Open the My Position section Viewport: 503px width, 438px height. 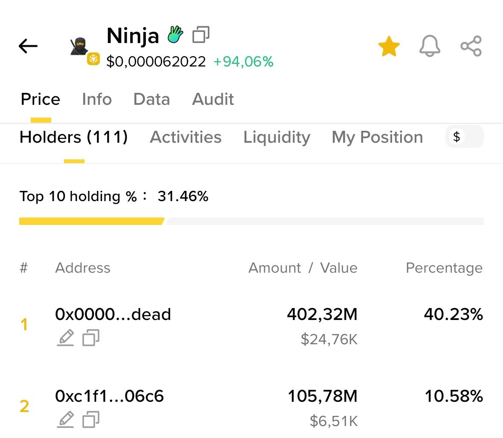[377, 137]
